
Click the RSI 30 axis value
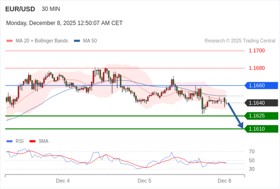point(252,169)
